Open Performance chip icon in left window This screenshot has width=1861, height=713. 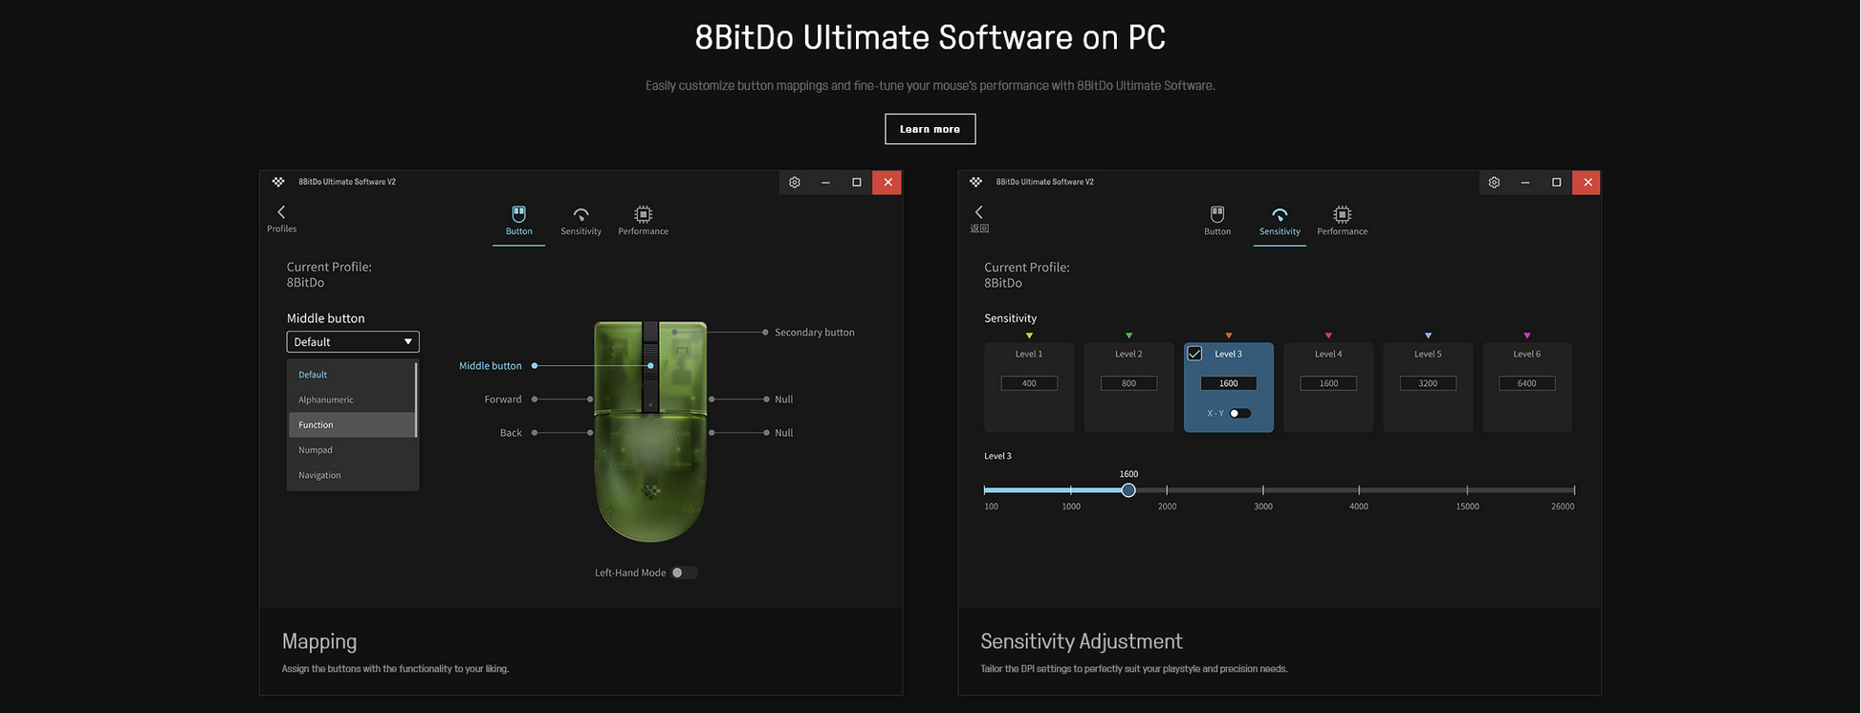click(x=643, y=214)
